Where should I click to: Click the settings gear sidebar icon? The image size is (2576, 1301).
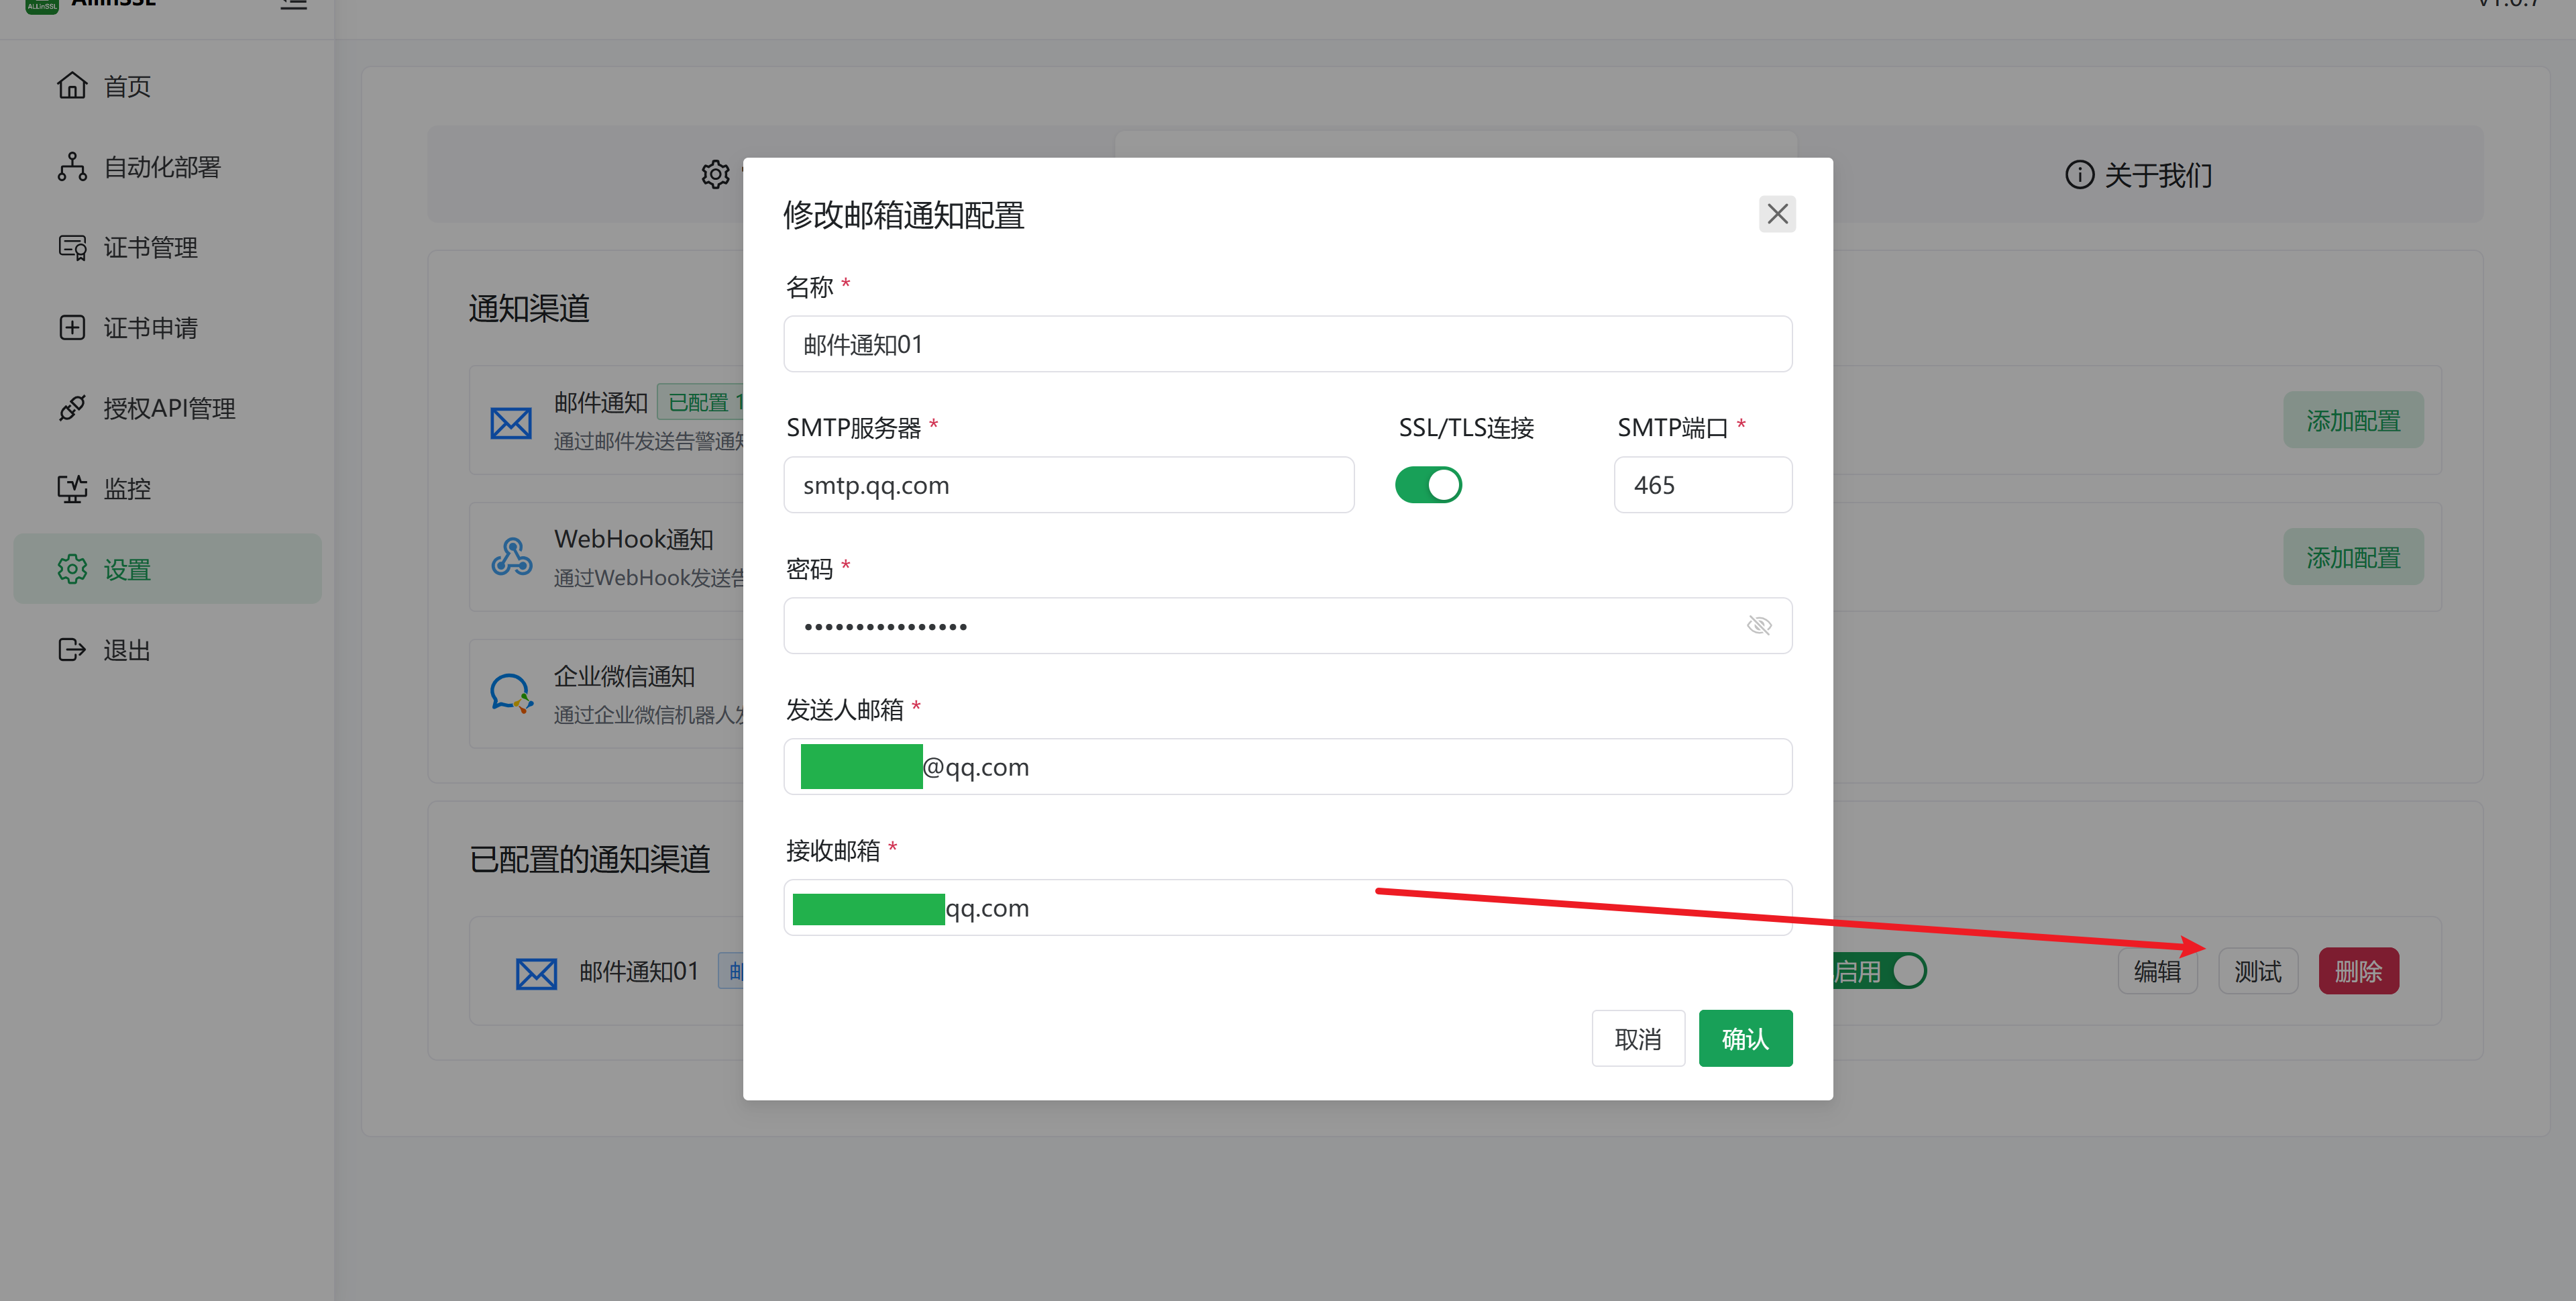(72, 569)
